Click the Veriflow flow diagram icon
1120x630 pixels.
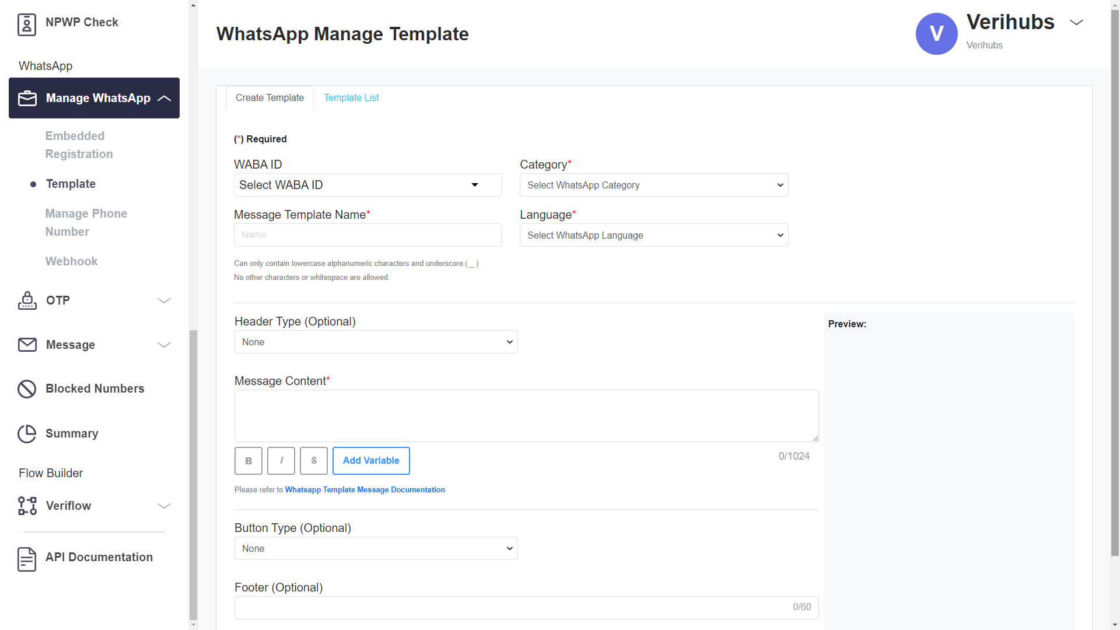tap(27, 506)
